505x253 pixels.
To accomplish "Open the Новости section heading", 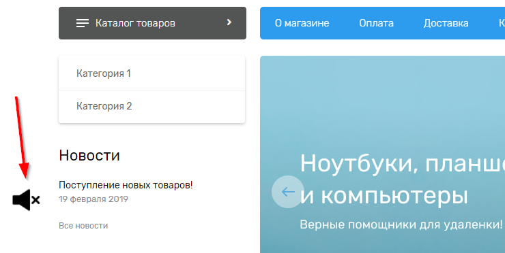I will click(89, 155).
